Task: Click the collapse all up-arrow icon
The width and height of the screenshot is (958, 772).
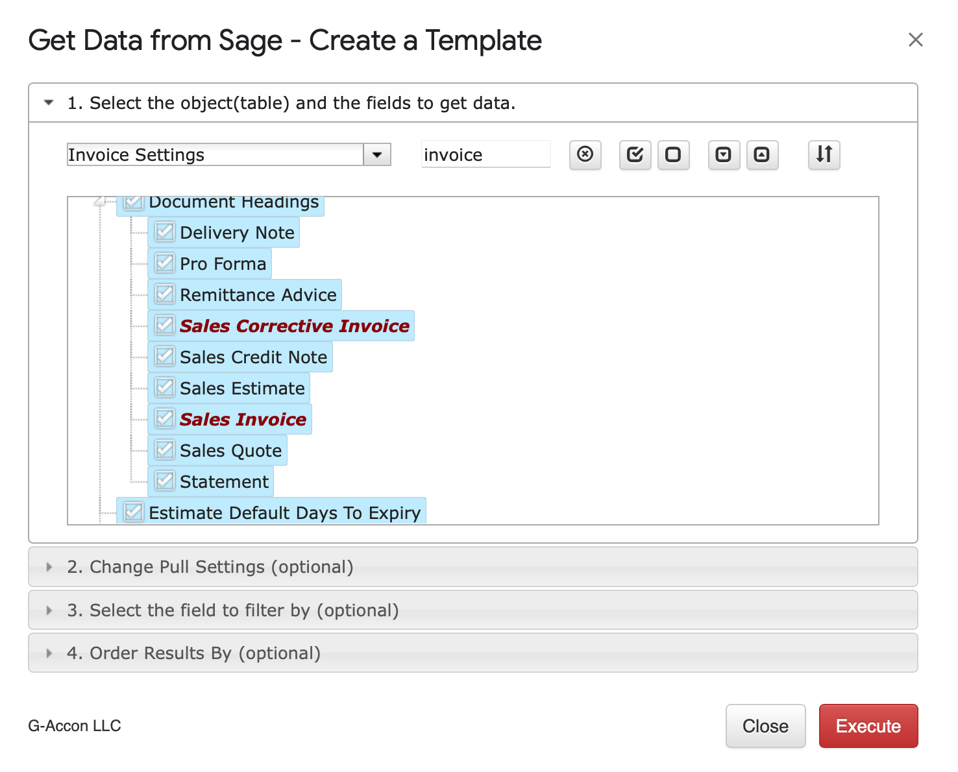Action: click(762, 155)
